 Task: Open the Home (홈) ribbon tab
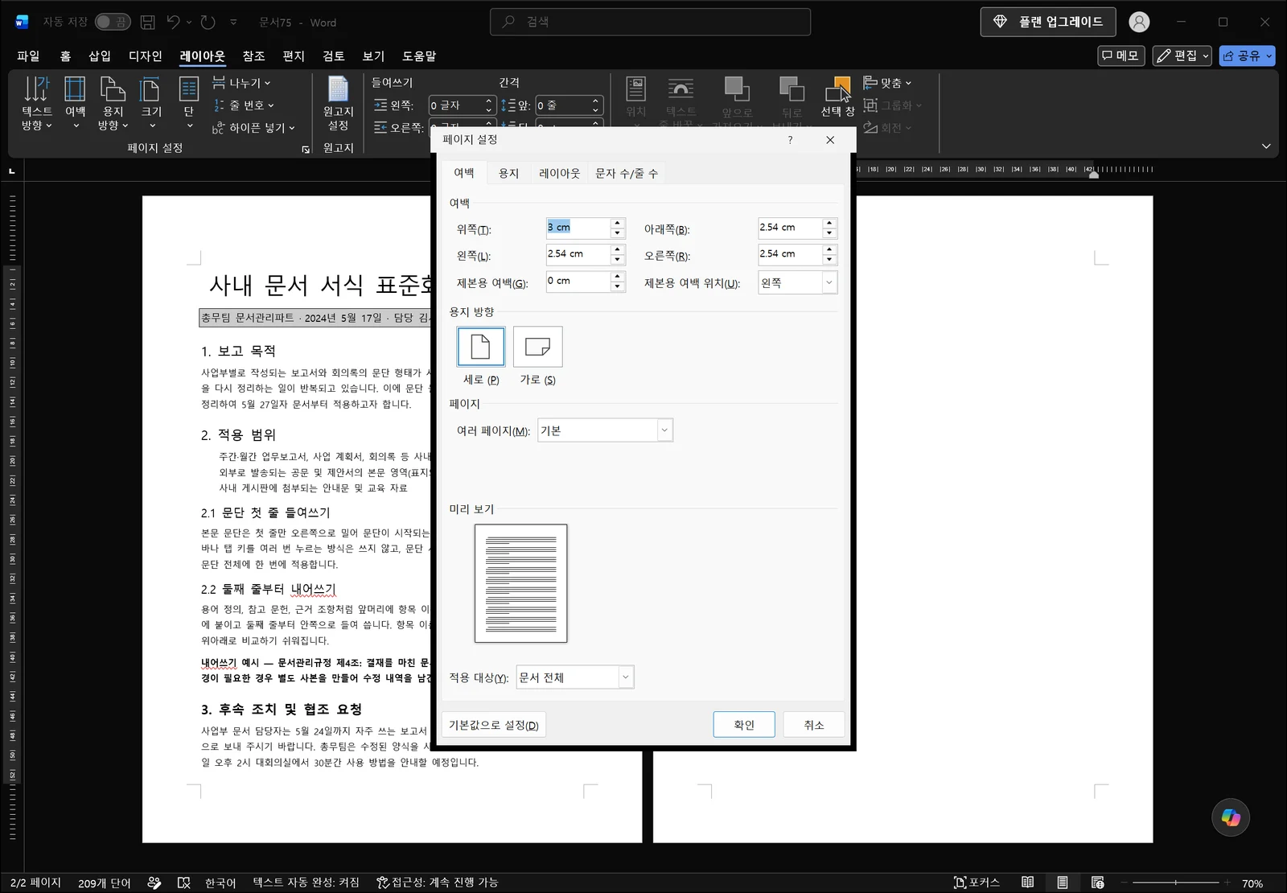tap(65, 56)
